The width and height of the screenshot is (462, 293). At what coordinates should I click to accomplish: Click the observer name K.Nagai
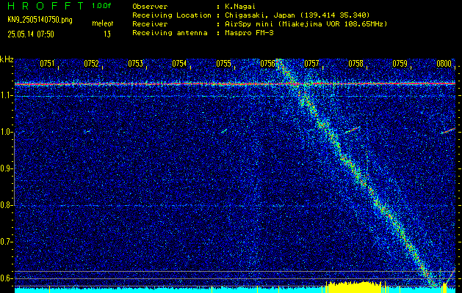click(x=239, y=6)
